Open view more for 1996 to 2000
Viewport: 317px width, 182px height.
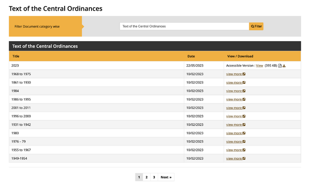pos(234,116)
